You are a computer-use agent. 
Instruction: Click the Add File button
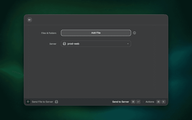click(x=96, y=33)
